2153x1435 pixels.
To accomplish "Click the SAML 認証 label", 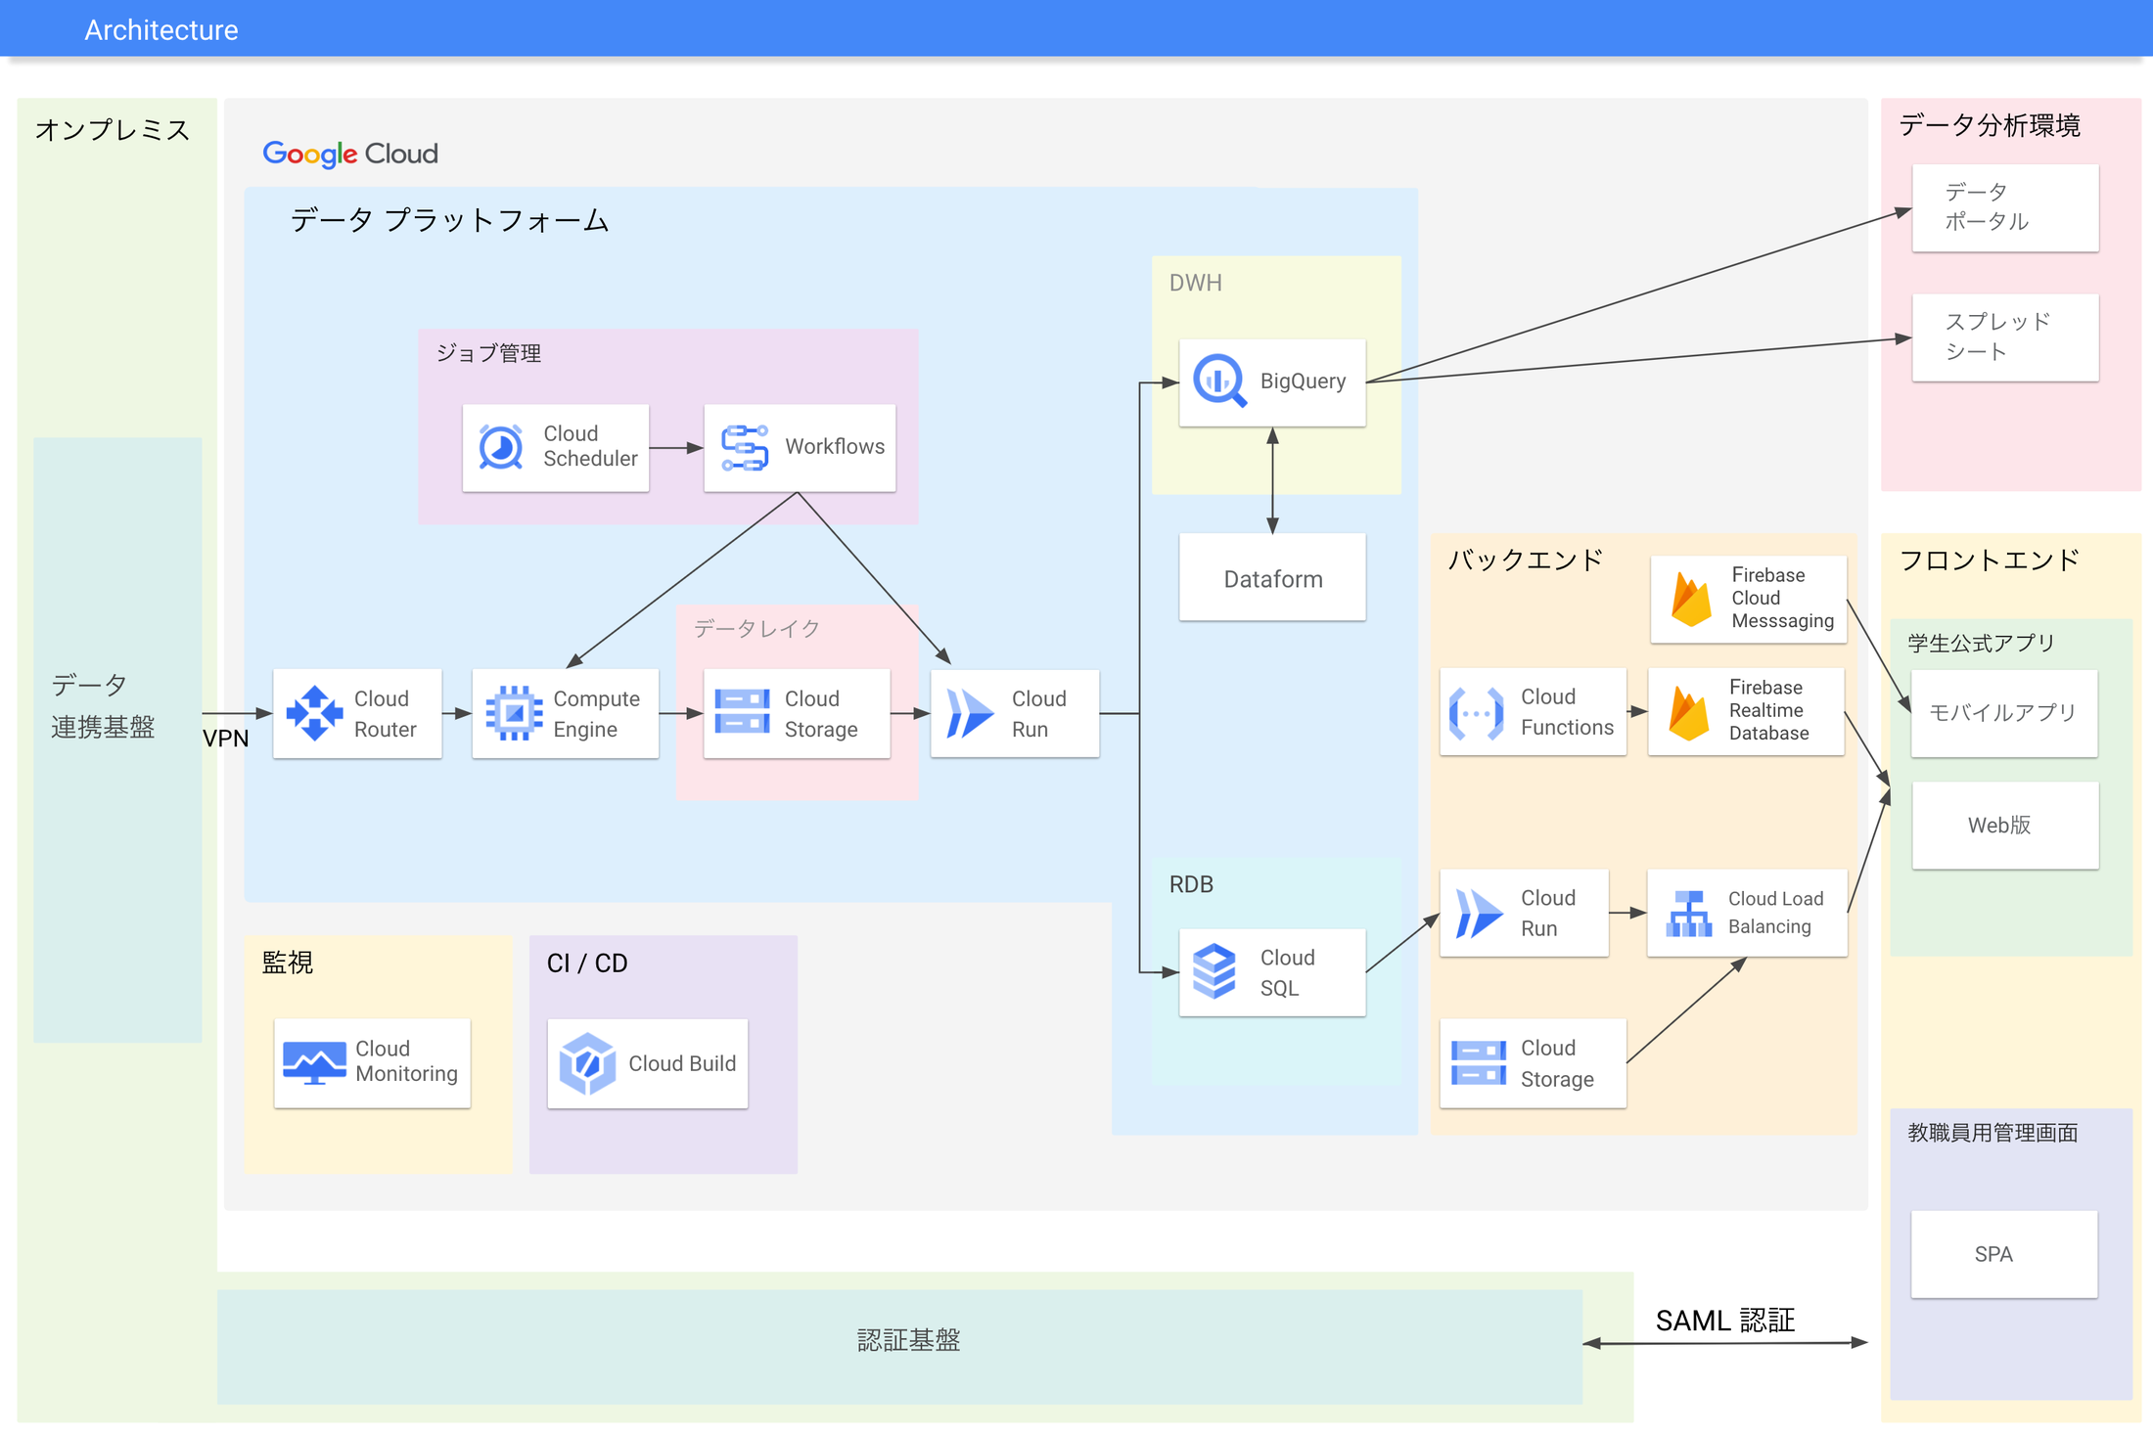I will [x=1725, y=1321].
